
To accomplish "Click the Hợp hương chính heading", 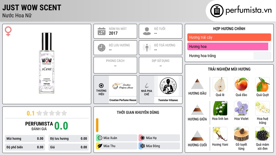I will pyautogui.click(x=229, y=29).
